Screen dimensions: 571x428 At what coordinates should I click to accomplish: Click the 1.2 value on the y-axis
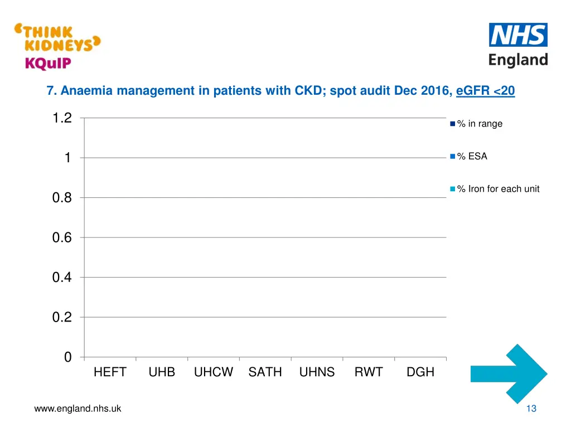62,118
